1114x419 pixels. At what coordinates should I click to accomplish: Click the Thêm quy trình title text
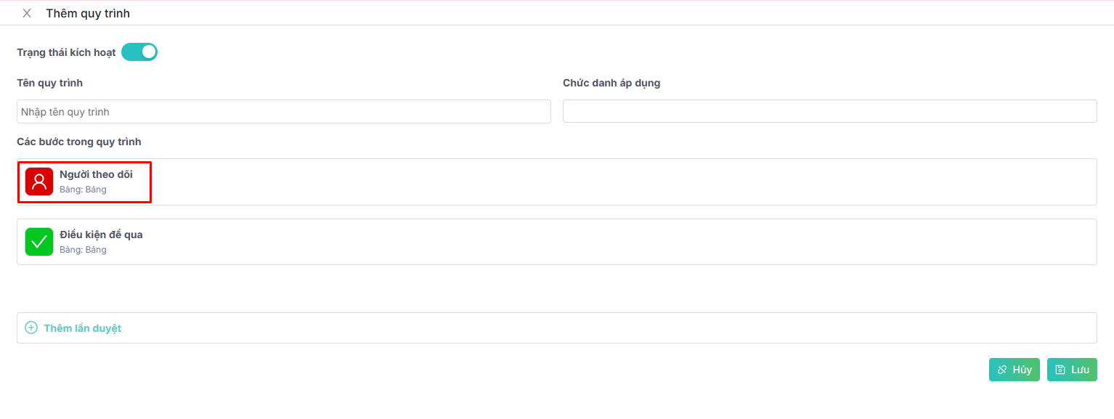(88, 13)
